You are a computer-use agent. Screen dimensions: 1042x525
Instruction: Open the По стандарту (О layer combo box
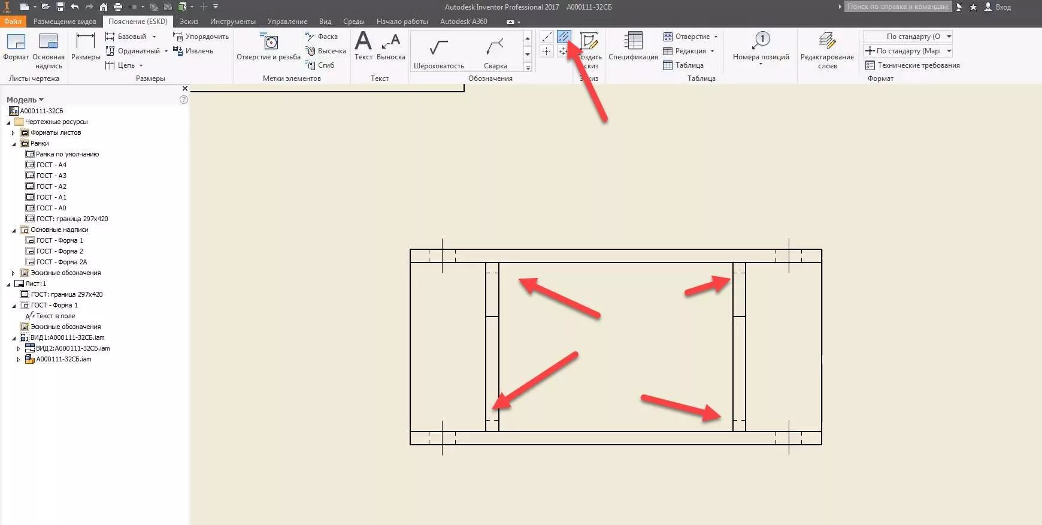(907, 37)
